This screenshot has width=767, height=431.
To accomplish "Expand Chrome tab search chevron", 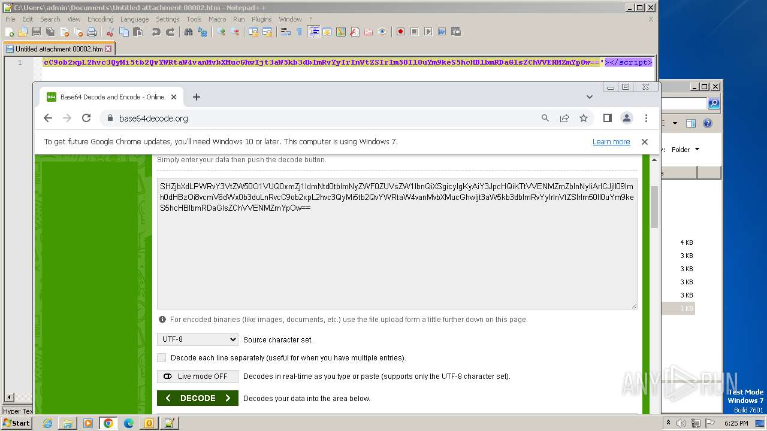I will point(590,97).
